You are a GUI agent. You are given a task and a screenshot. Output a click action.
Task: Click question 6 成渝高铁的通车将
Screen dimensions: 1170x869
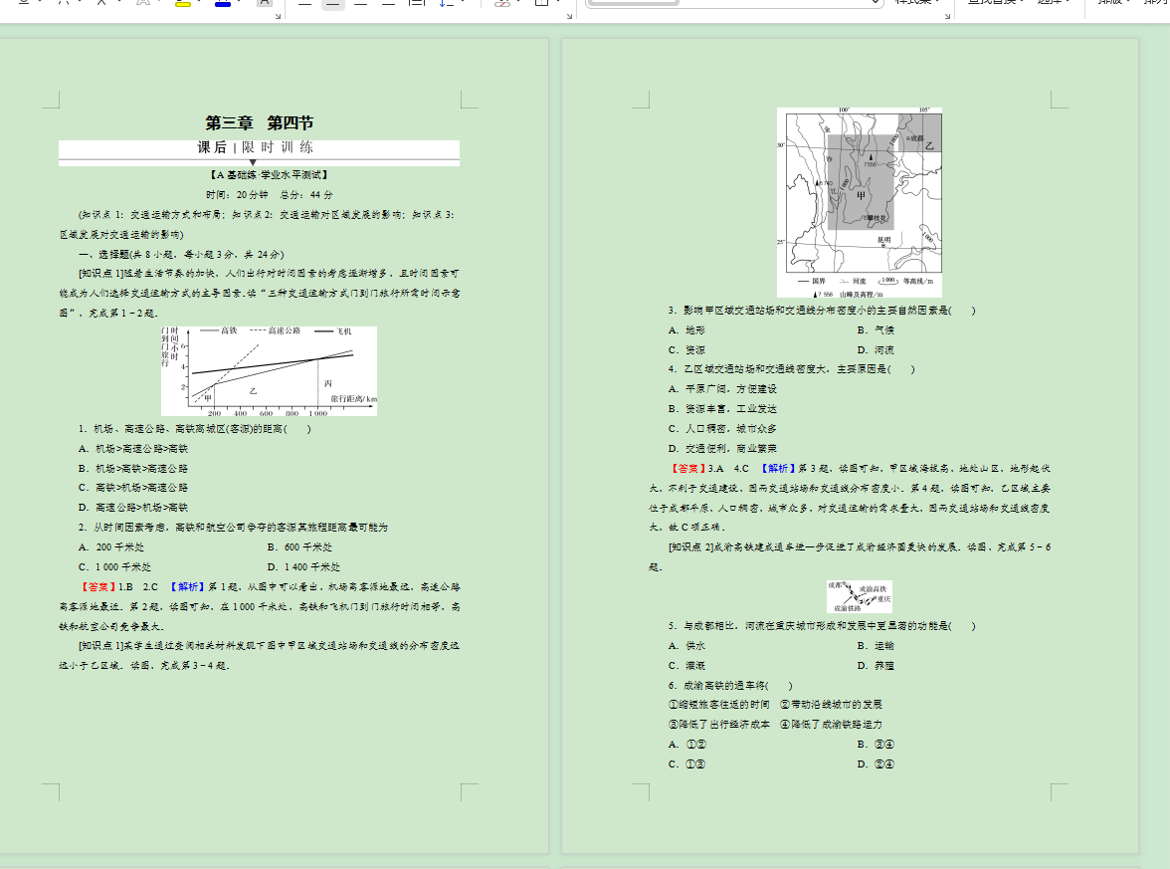pyautogui.click(x=730, y=685)
